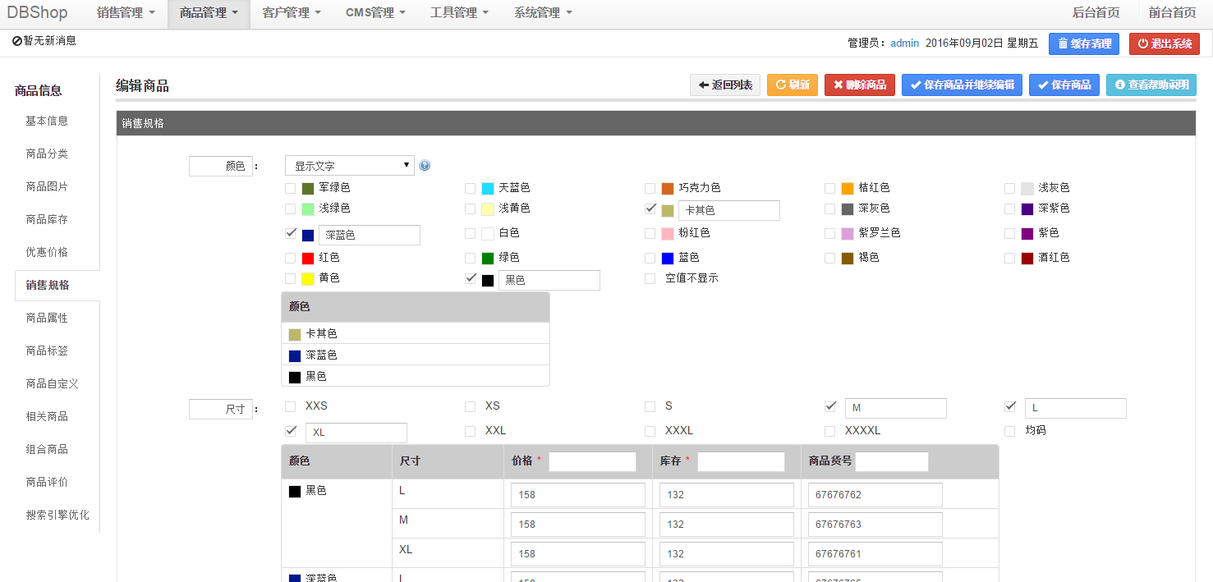Image resolution: width=1213 pixels, height=582 pixels.
Task: Click the refresh icon on 刷新 button
Action: point(780,85)
